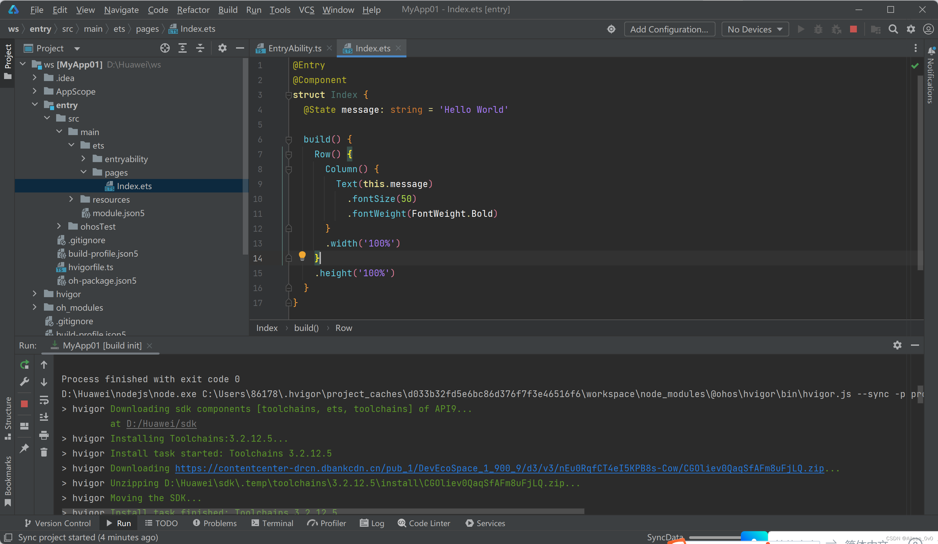Screen dimensions: 938x544
Task: Click Collapse All icon in Project toolbar
Action: click(x=200, y=48)
